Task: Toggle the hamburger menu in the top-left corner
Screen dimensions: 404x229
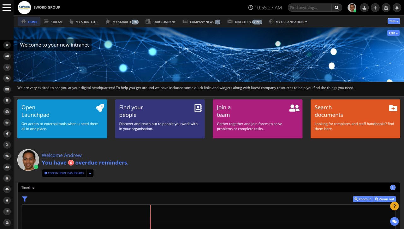Action: pyautogui.click(x=7, y=7)
